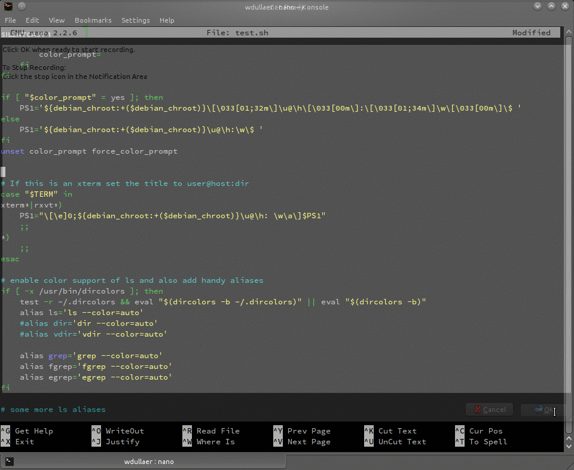574x470 pixels.
Task: Click the ^U UnCut Text shortcut
Action: point(395,442)
